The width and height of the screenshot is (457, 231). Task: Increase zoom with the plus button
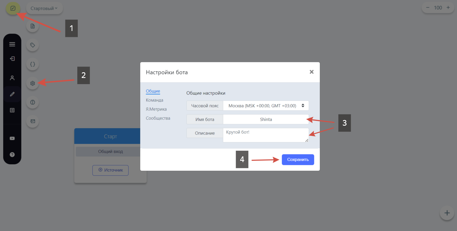click(448, 8)
